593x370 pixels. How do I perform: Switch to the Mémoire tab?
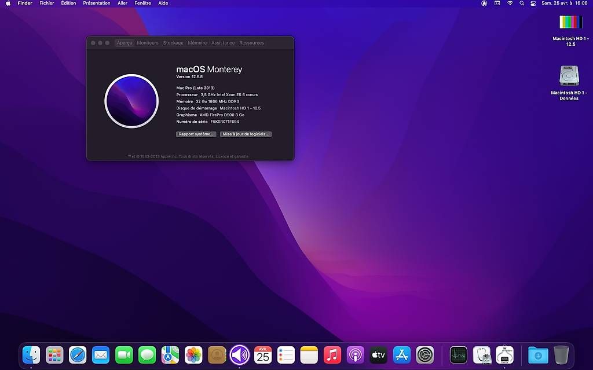(x=197, y=43)
